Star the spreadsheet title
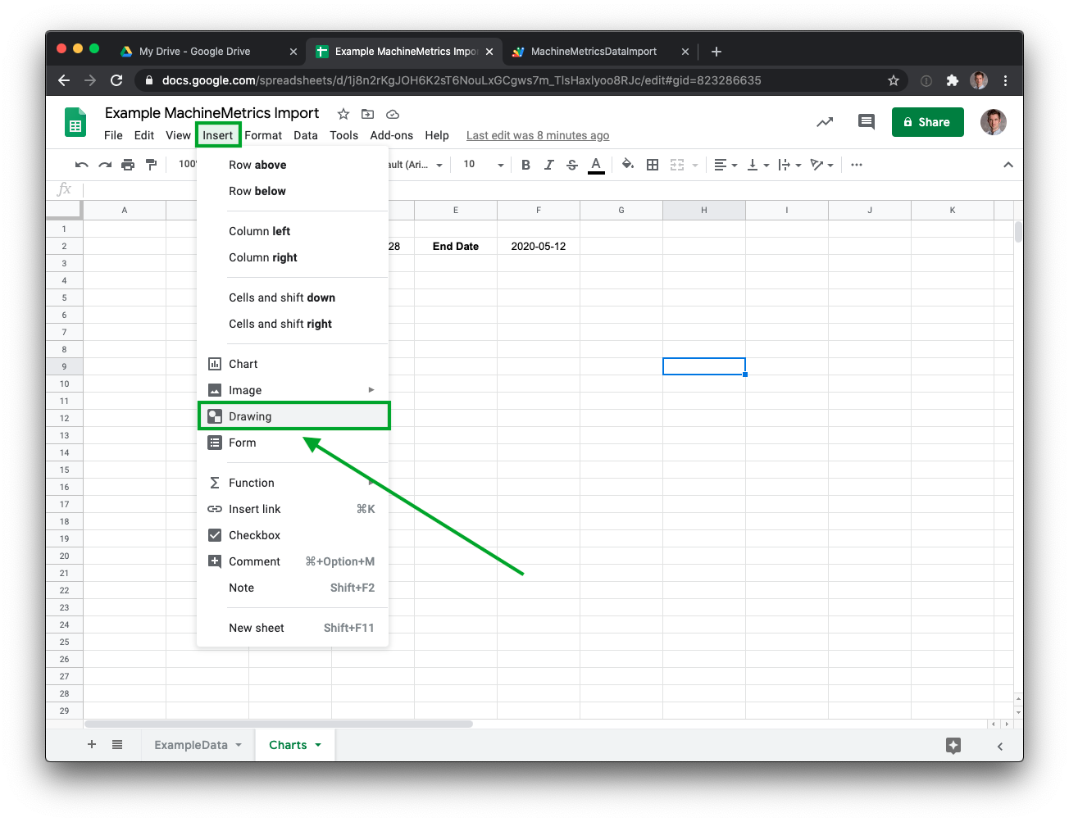This screenshot has height=822, width=1069. (x=343, y=114)
